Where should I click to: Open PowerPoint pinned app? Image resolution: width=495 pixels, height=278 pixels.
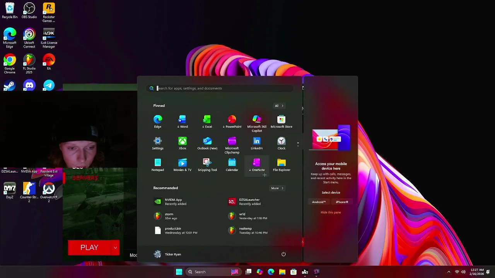(232, 122)
